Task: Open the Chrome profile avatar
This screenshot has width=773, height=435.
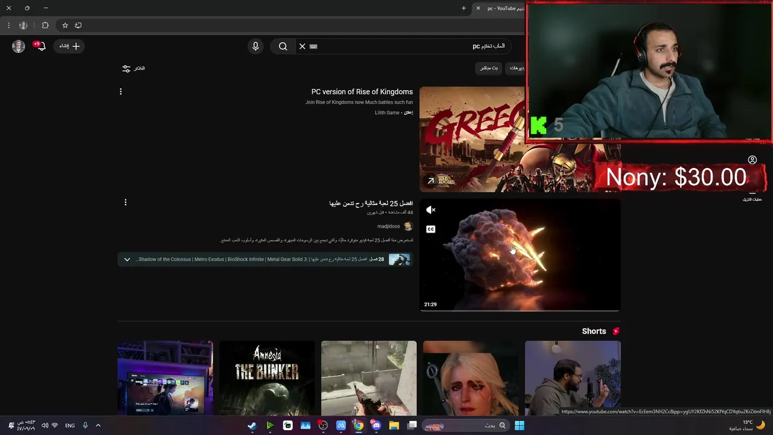Action: tap(23, 25)
